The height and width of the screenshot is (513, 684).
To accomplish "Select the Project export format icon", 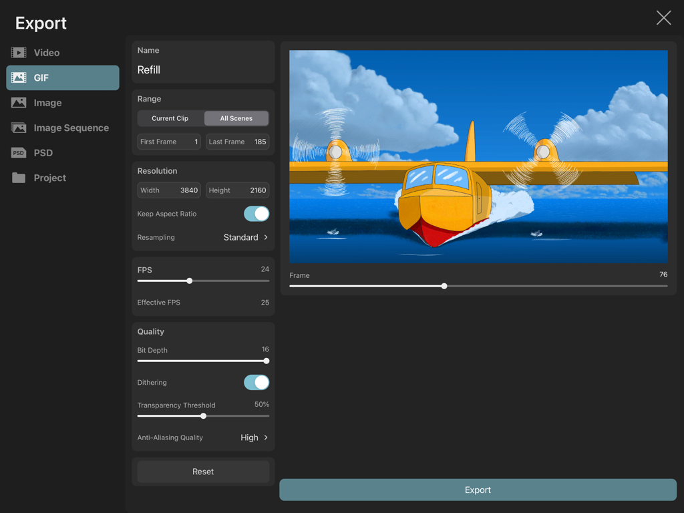I will (20, 178).
